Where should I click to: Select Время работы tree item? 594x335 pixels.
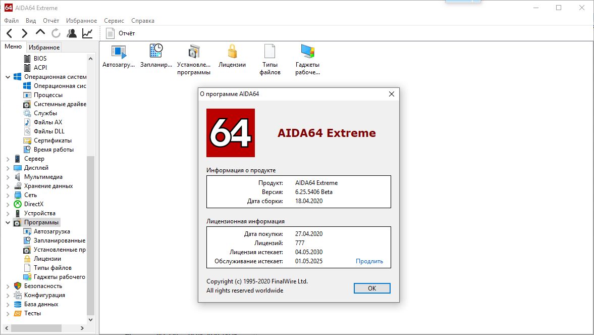48,150
